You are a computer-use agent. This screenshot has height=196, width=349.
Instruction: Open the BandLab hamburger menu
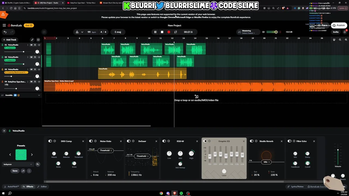pos(4,25)
